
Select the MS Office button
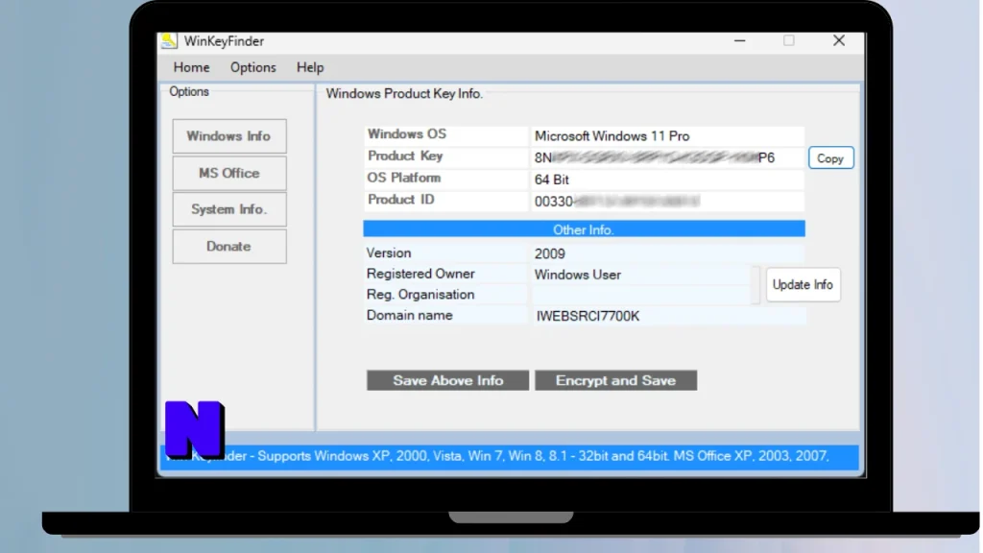coord(229,173)
